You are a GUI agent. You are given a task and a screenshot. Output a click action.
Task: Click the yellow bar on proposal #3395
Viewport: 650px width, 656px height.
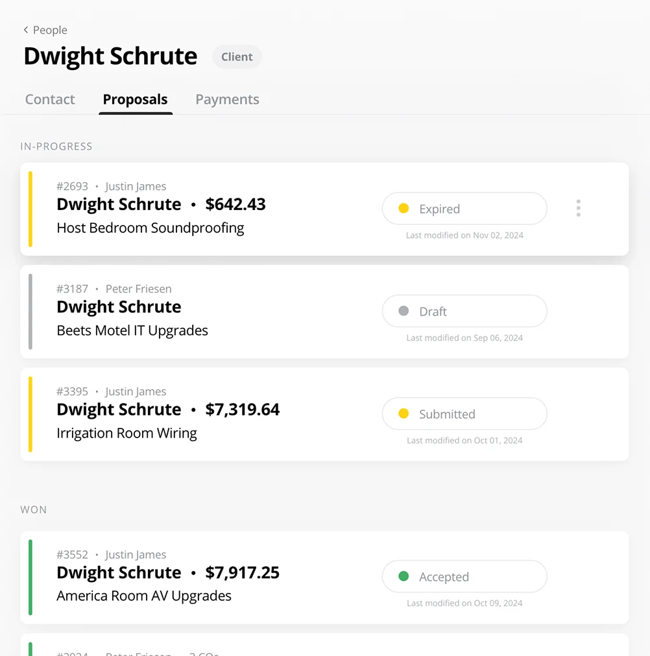(x=30, y=414)
